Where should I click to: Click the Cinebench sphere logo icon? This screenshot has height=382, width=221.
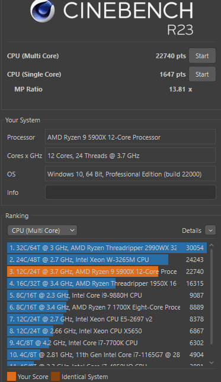click(x=43, y=11)
